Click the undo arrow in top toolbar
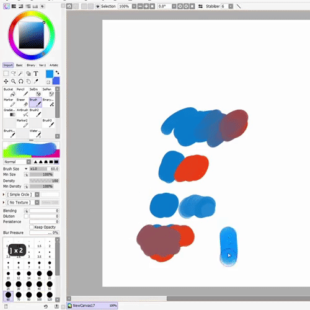The width and height of the screenshot is (310, 310). pos(69,6)
